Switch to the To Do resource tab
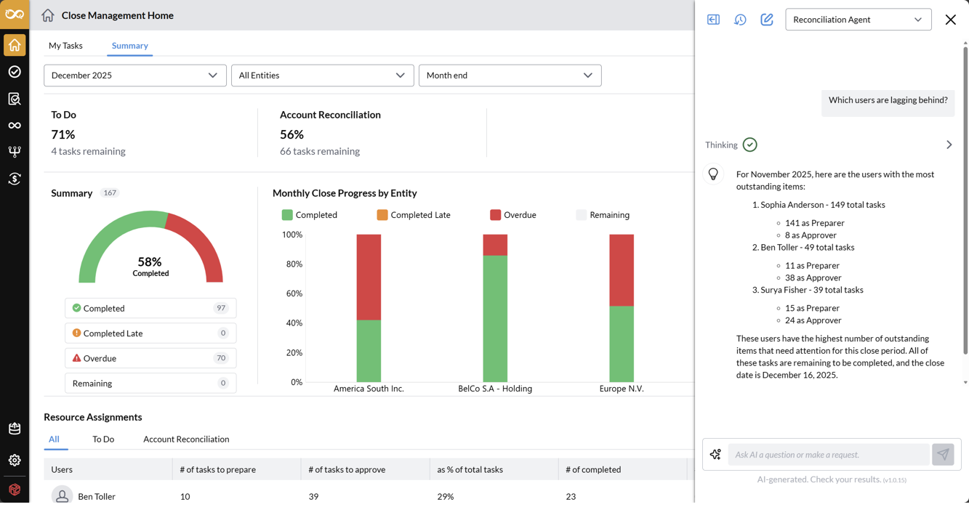The image size is (969, 523). (x=103, y=439)
